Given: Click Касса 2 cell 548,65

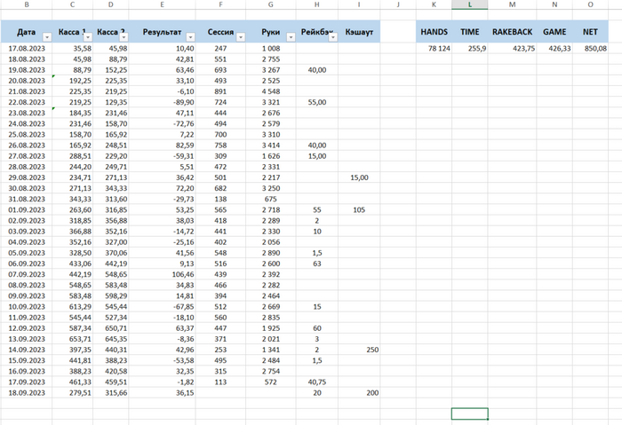Looking at the screenshot, I should tap(111, 274).
